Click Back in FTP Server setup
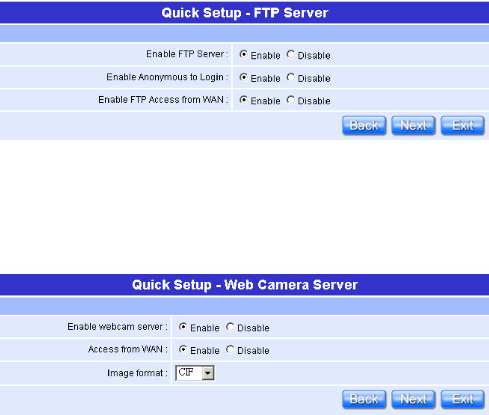This screenshot has height=415, width=489. (x=364, y=126)
